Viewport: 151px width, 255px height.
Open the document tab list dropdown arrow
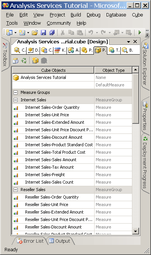(x=129, y=42)
